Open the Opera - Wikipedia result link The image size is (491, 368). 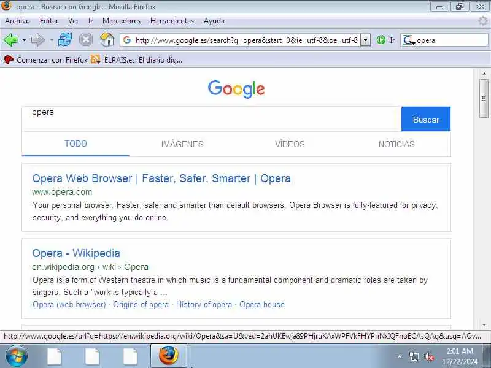pos(76,253)
